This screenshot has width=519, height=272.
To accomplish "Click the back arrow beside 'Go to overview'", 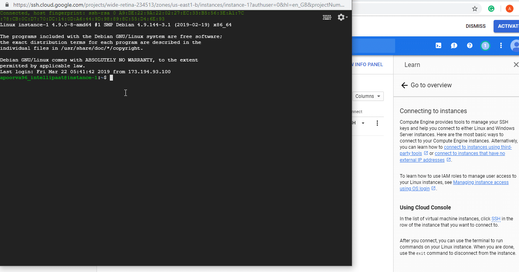I will [404, 85].
